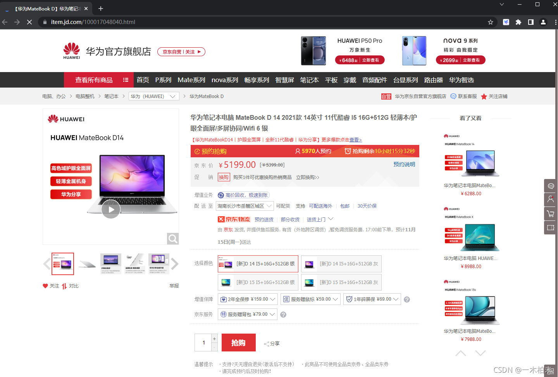Click the Huawei logo in store header

[72, 51]
